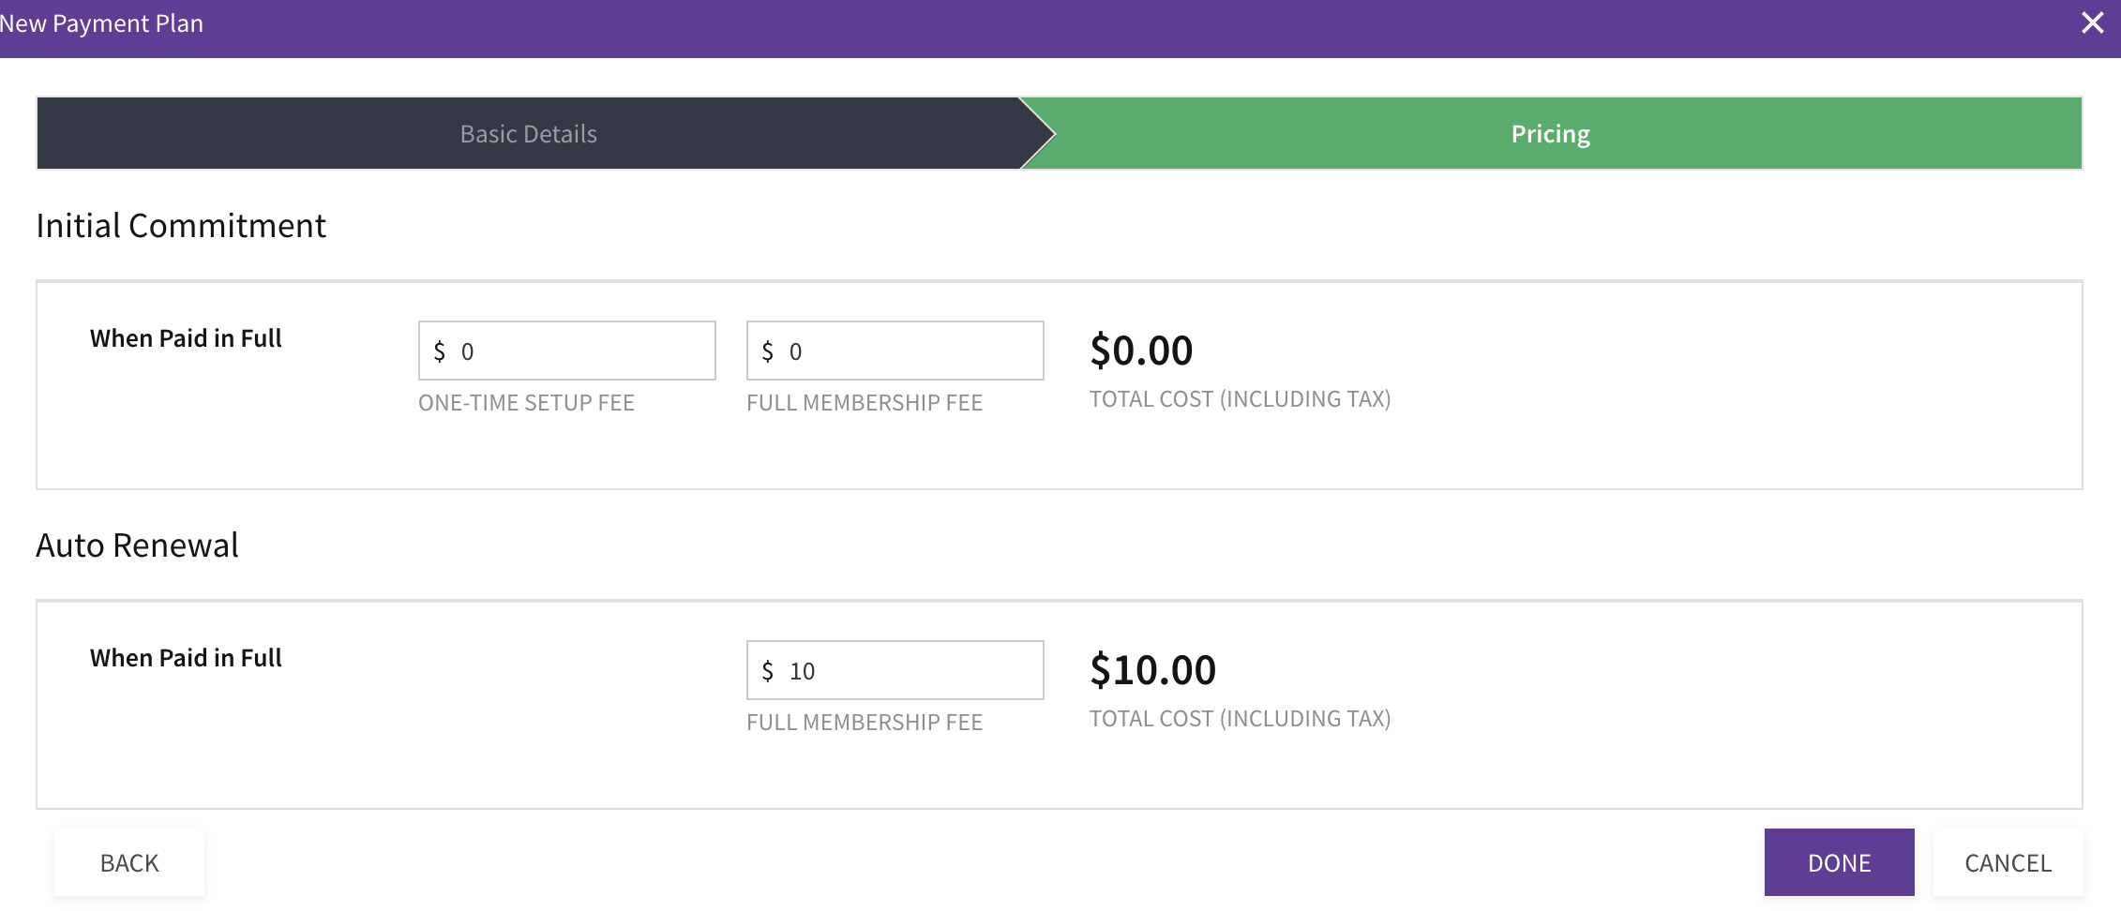Click the Initial Commitment heading
The height and width of the screenshot is (911, 2121).
tap(181, 226)
